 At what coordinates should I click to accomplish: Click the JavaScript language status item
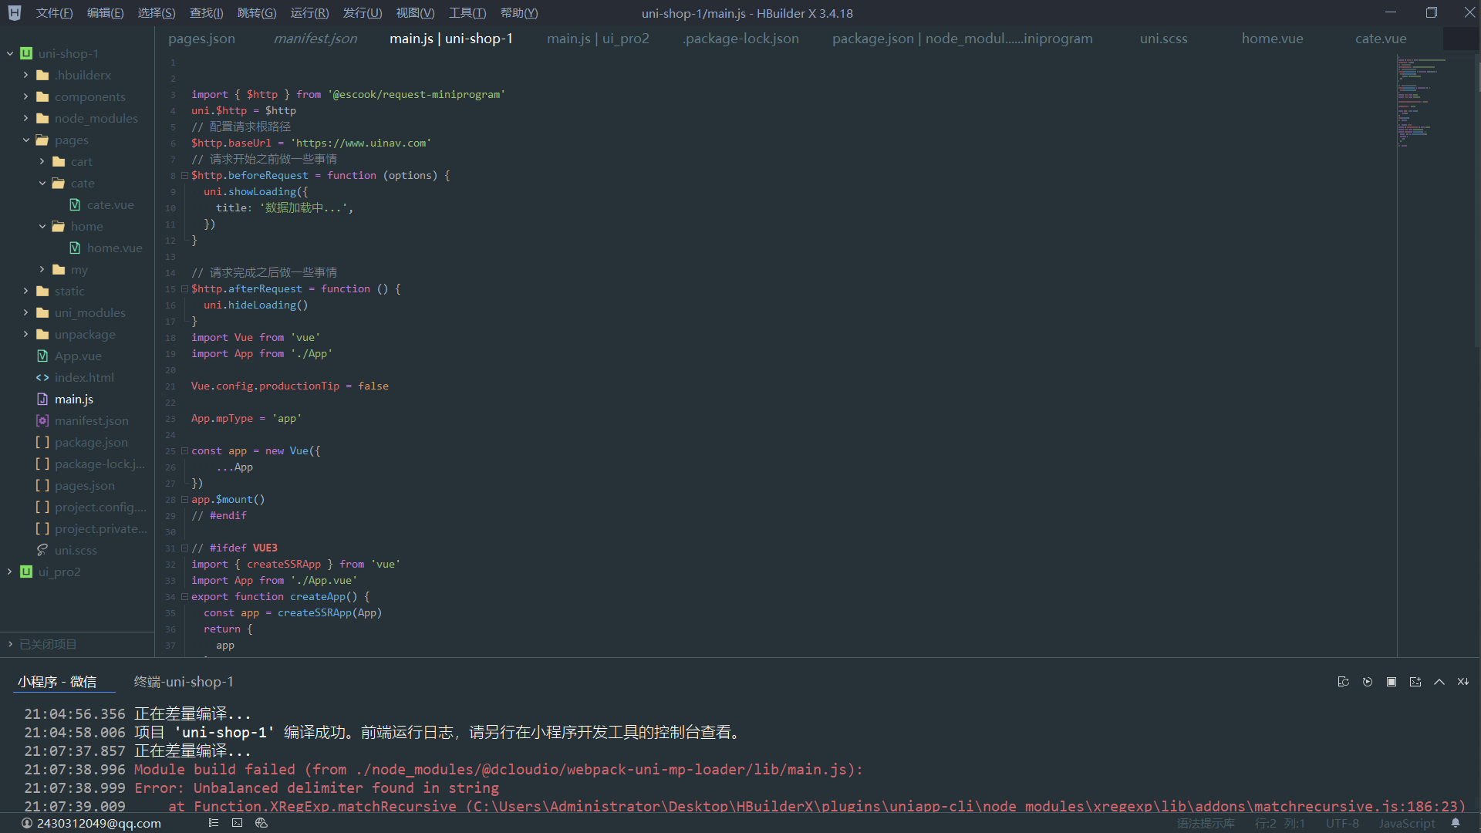(1406, 824)
